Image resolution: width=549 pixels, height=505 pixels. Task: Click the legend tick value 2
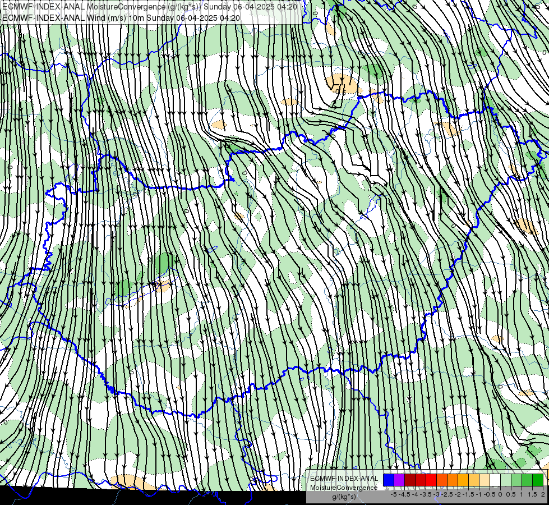(543, 494)
